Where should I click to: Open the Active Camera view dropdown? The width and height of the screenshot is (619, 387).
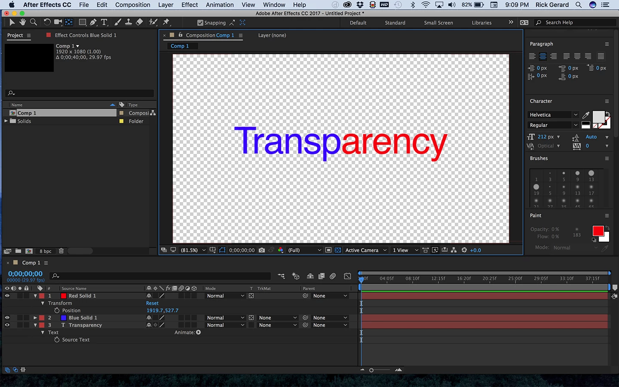[x=366, y=250]
